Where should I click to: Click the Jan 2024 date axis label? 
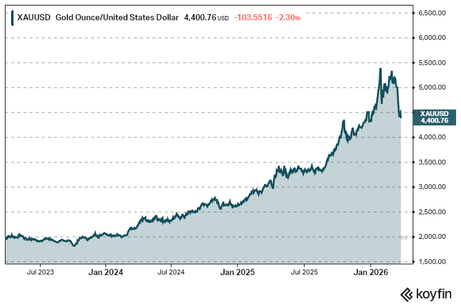105,271
